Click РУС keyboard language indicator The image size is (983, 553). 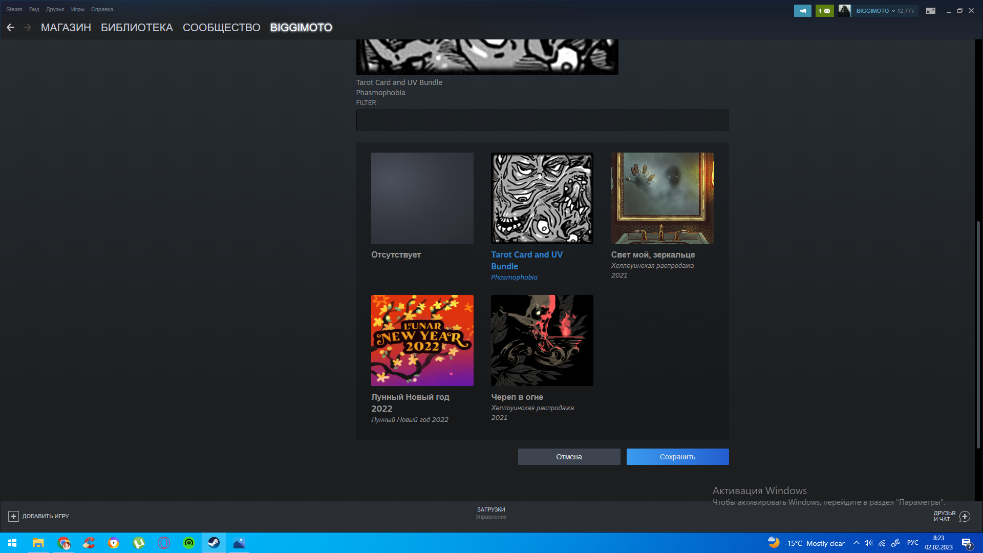pyautogui.click(x=913, y=543)
